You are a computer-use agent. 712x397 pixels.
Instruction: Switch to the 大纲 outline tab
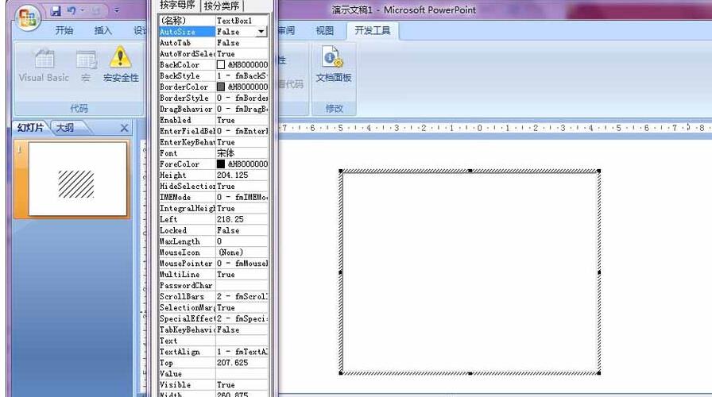[65, 128]
